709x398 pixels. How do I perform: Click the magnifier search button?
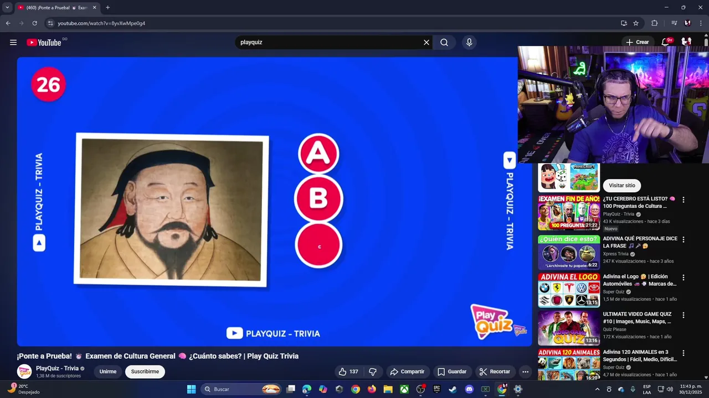(x=444, y=42)
